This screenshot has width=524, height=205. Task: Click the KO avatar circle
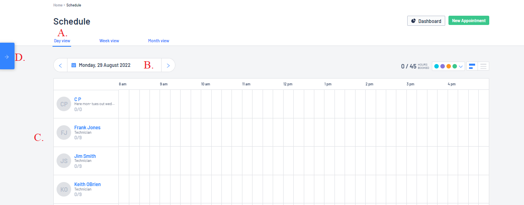point(64,189)
